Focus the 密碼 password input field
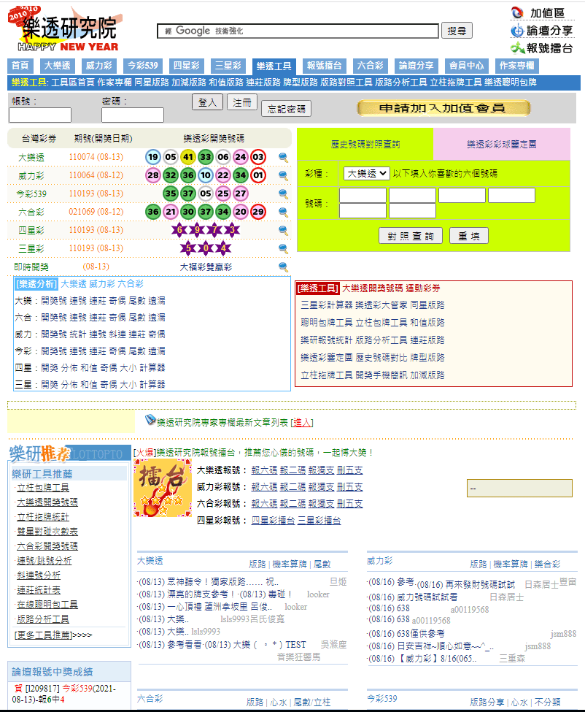Image resolution: width=585 pixels, height=712 pixels. click(x=133, y=115)
